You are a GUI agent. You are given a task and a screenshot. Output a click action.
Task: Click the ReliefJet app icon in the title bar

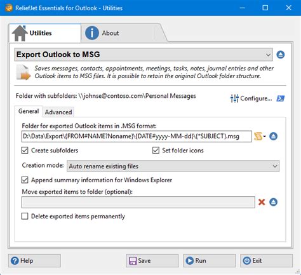9,8
